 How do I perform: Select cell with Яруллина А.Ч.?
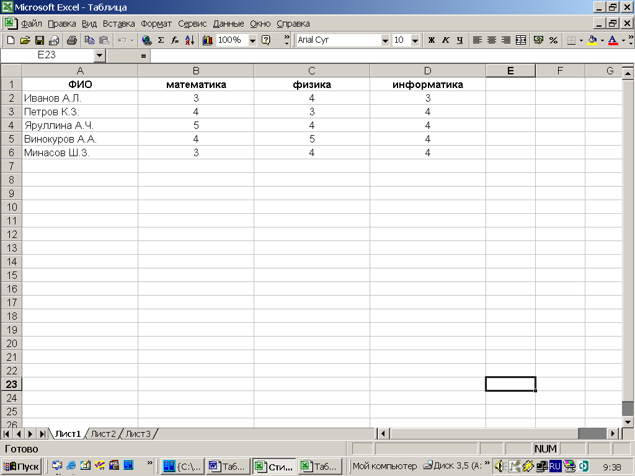[x=80, y=125]
